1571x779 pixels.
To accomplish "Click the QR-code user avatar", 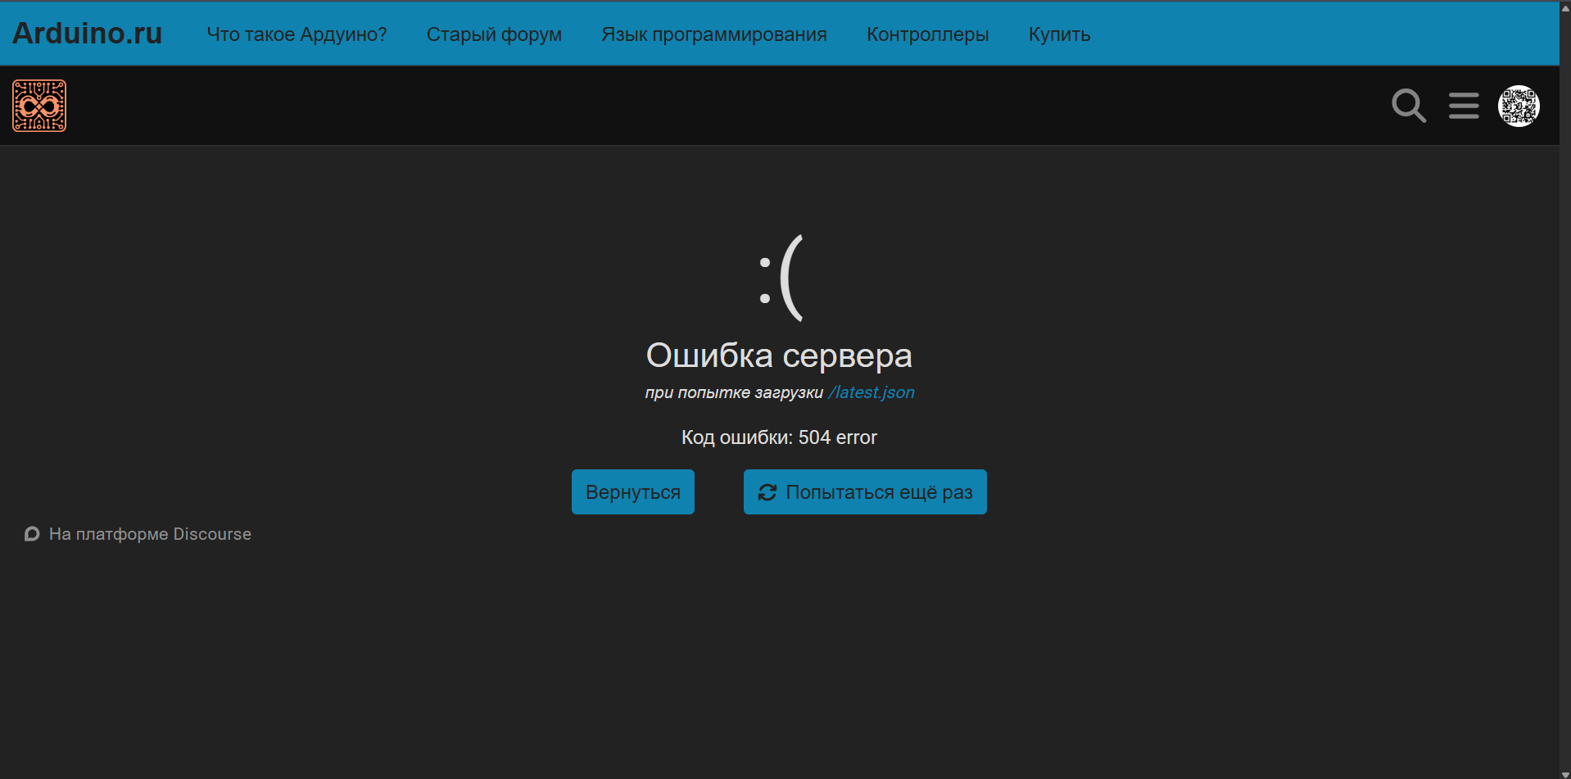I will click(x=1519, y=106).
